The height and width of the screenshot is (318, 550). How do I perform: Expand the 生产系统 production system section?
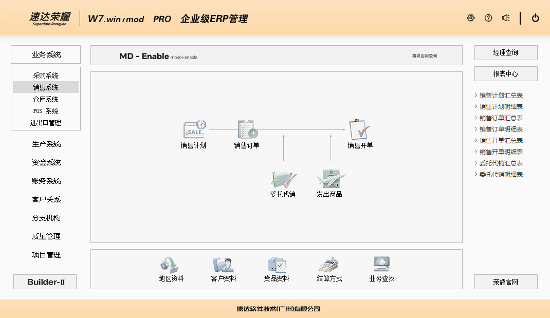click(46, 144)
